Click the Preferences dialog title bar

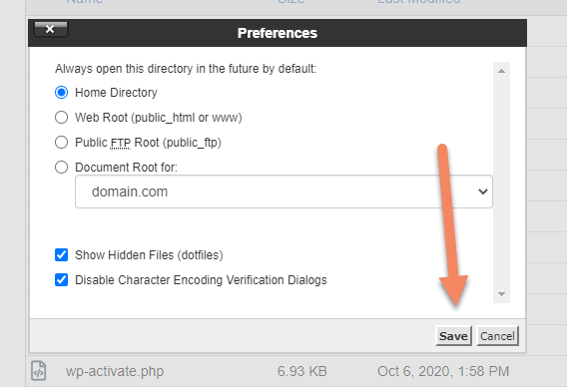tap(278, 33)
